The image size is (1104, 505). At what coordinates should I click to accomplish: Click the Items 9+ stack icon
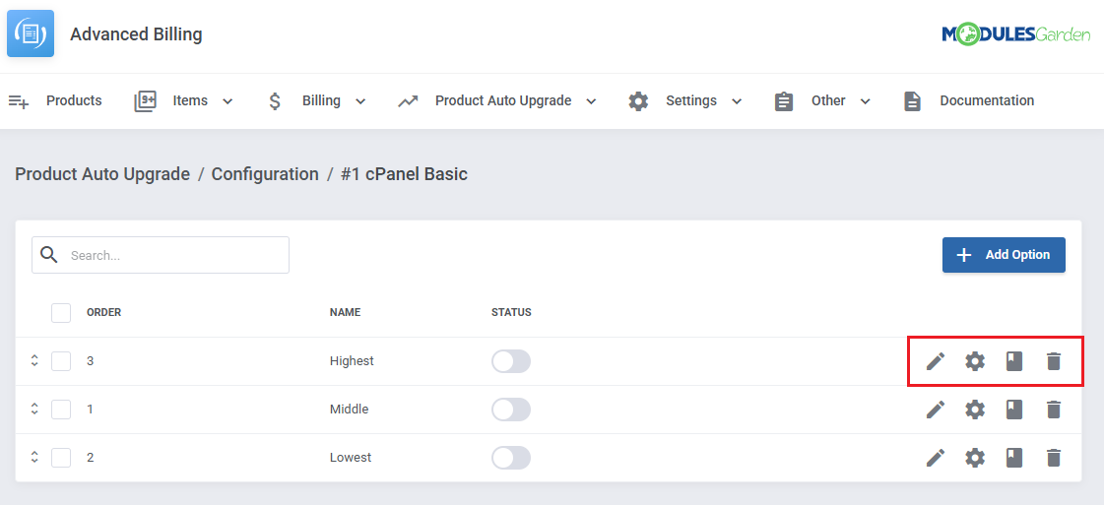[145, 101]
